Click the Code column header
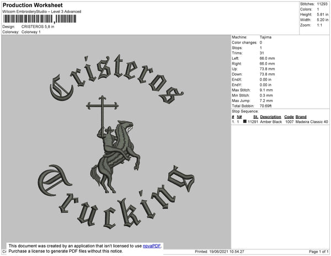 289,117
